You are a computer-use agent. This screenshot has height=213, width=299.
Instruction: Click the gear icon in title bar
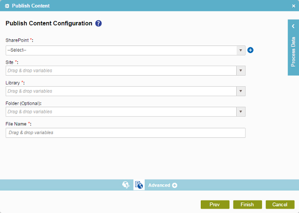click(x=7, y=6)
